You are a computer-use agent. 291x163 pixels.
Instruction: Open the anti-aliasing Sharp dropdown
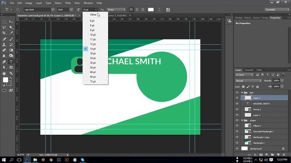tap(116, 10)
